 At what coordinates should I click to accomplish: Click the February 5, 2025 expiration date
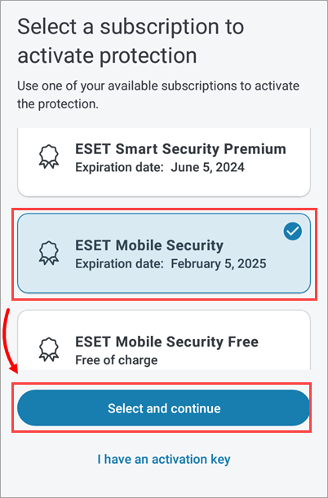coord(219,264)
